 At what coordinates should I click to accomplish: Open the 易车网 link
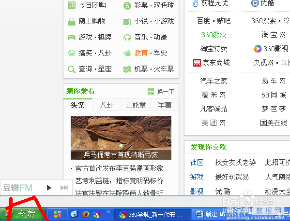pos(274,81)
